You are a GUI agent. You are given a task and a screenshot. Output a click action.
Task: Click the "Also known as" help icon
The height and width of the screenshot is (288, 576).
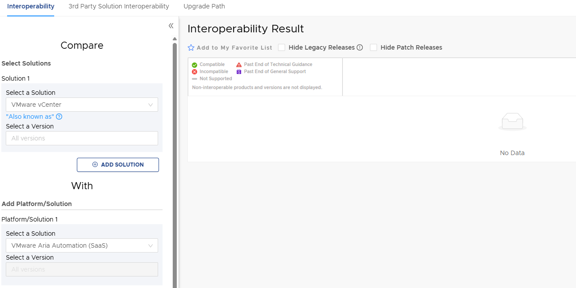coord(59,117)
